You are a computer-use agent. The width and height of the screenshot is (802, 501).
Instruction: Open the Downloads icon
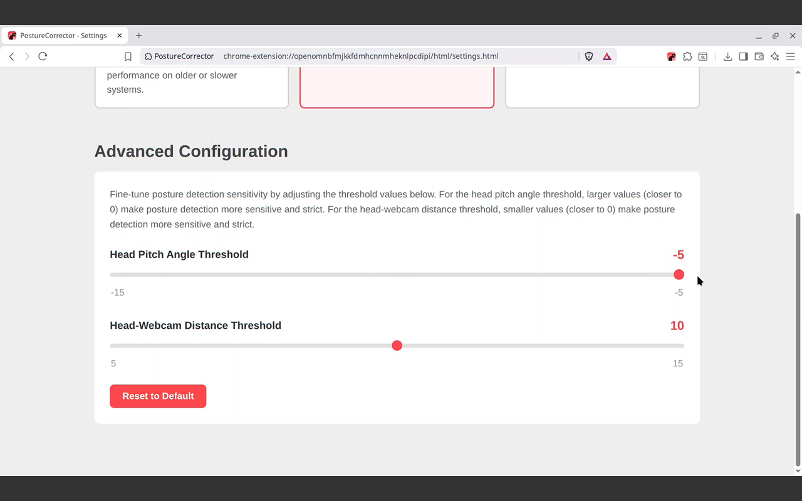(727, 56)
